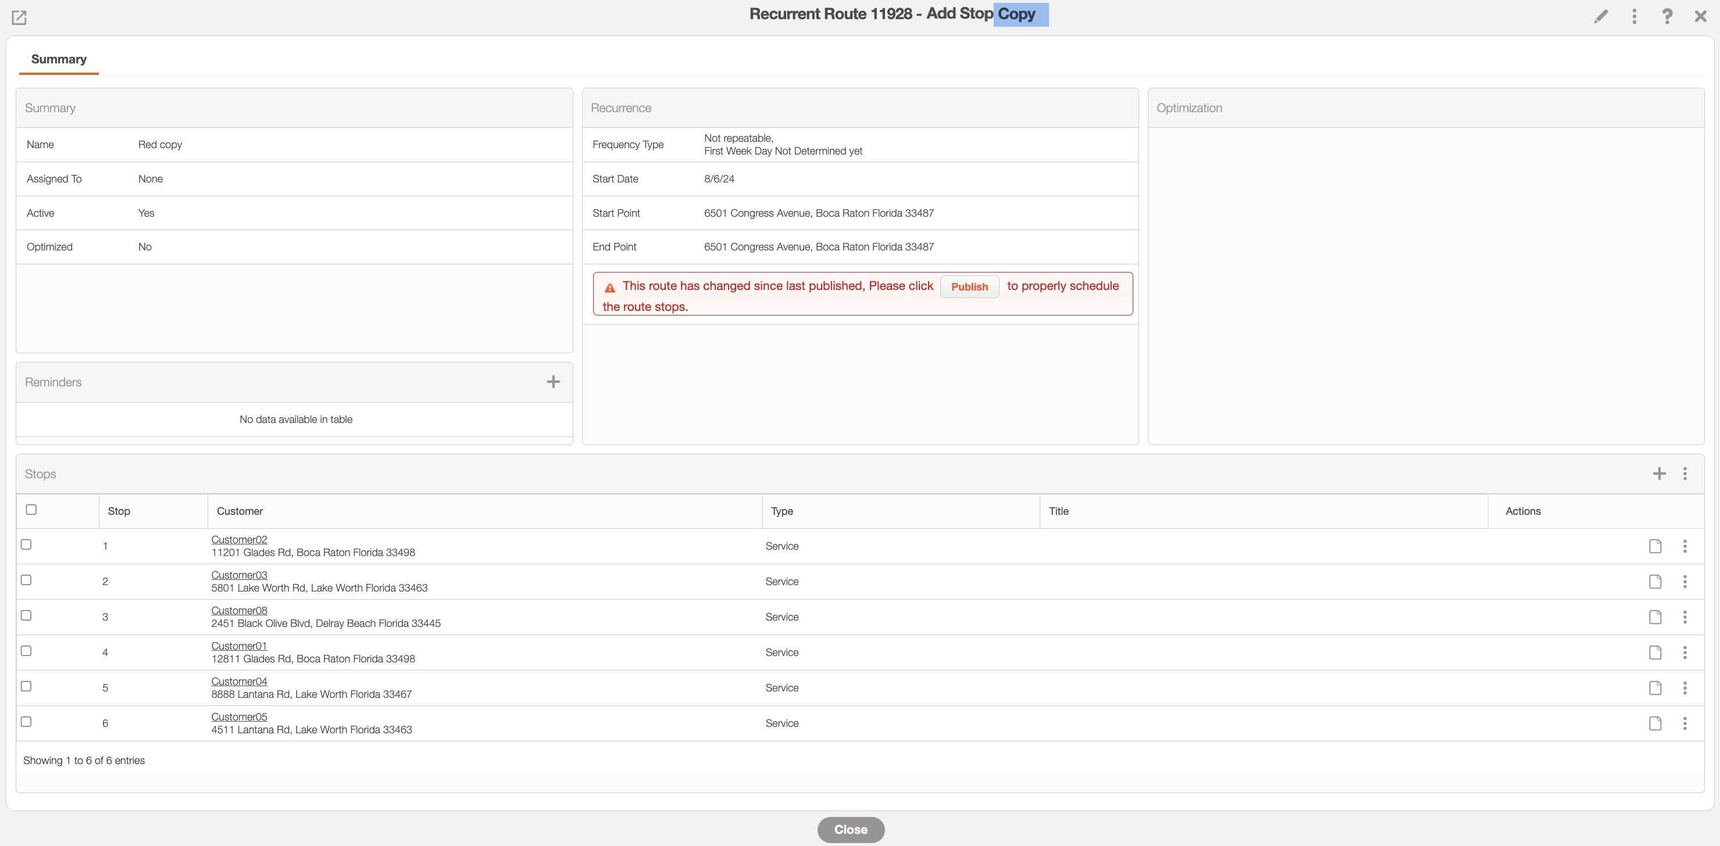The height and width of the screenshot is (846, 1720).
Task: Click document icon for Customer05 stop
Action: (x=1654, y=723)
